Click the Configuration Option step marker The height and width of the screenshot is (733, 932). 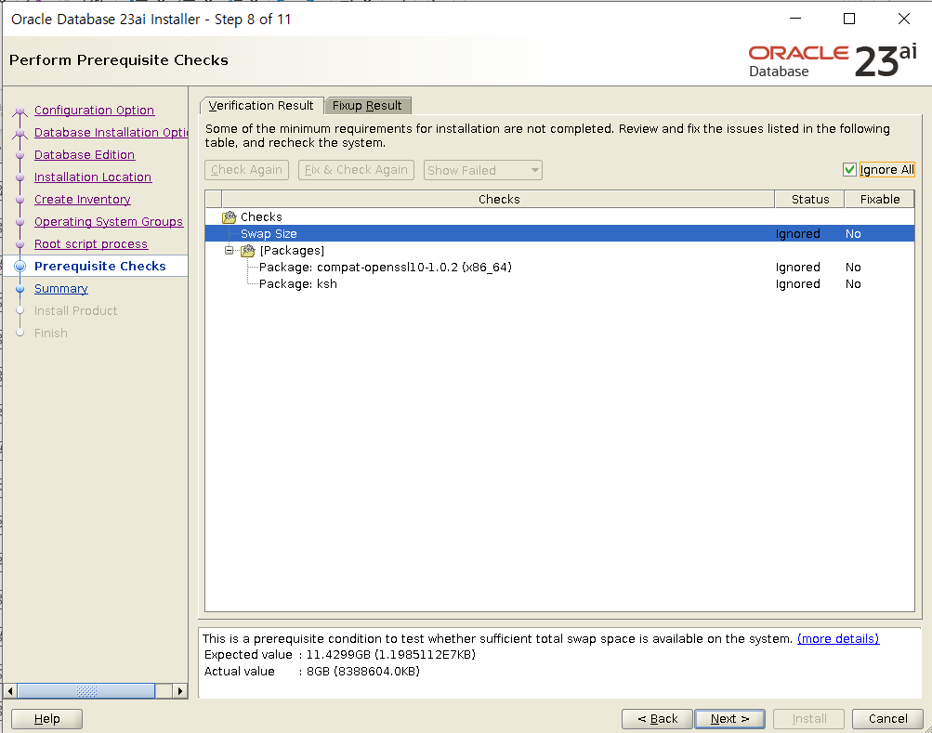coord(20,111)
